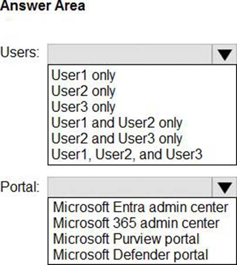The height and width of the screenshot is (265, 237).
Task: Choose Microsoft 365 admin center
Action: [x=136, y=223]
